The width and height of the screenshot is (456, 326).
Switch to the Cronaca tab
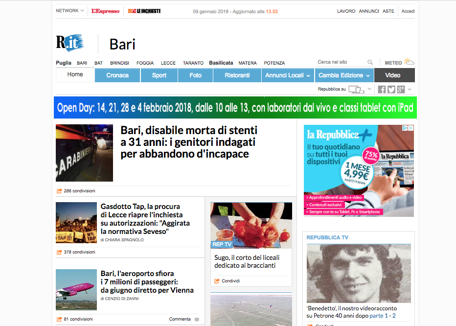coord(117,75)
